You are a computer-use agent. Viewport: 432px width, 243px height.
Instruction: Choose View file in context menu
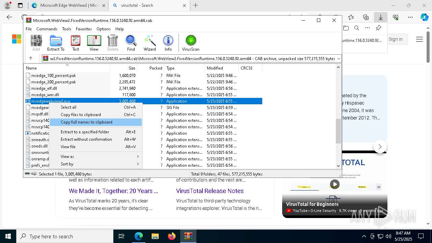pyautogui.click(x=96, y=147)
